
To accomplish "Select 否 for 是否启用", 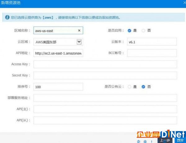I will tap(143, 31).
